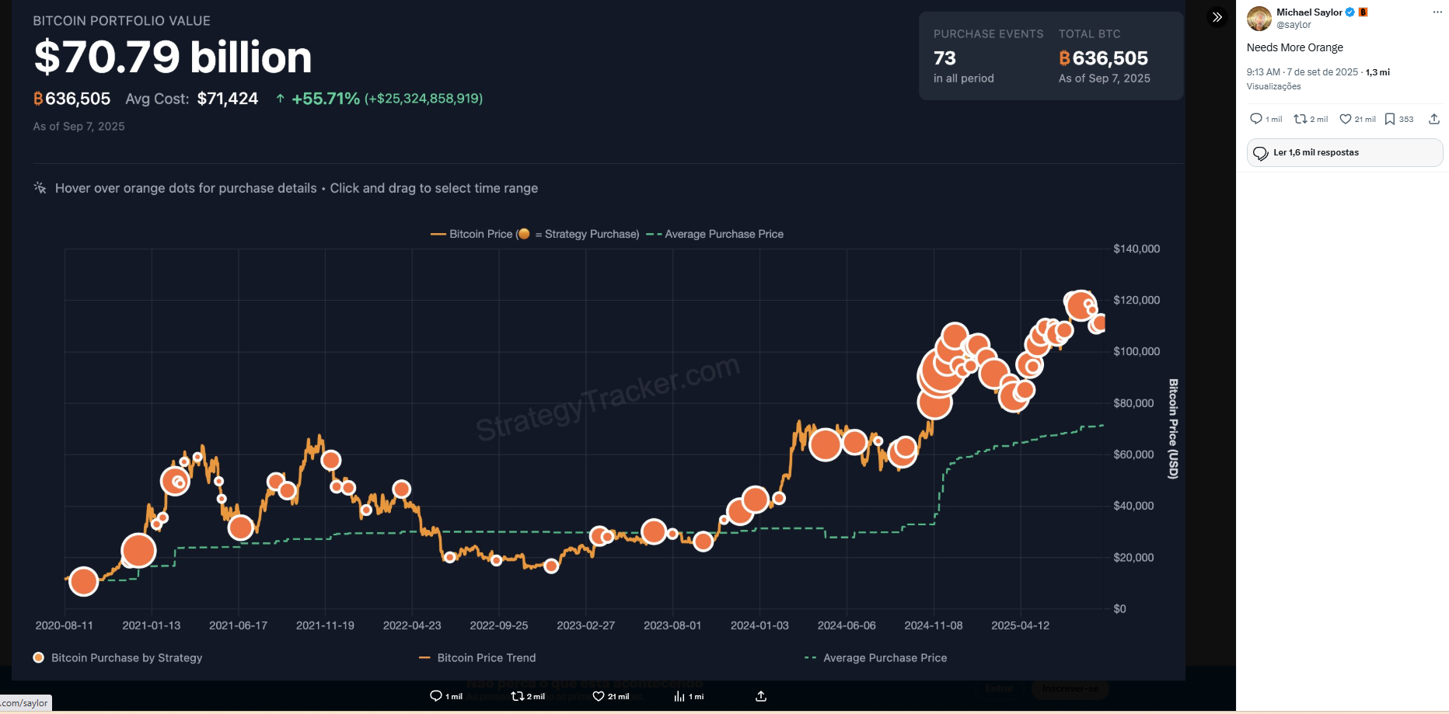
Task: Open the @saylor profile link
Action: (x=1295, y=24)
